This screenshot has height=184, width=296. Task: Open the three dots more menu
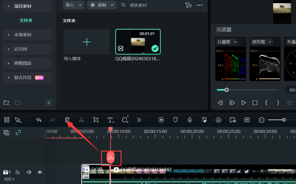click(199, 5)
